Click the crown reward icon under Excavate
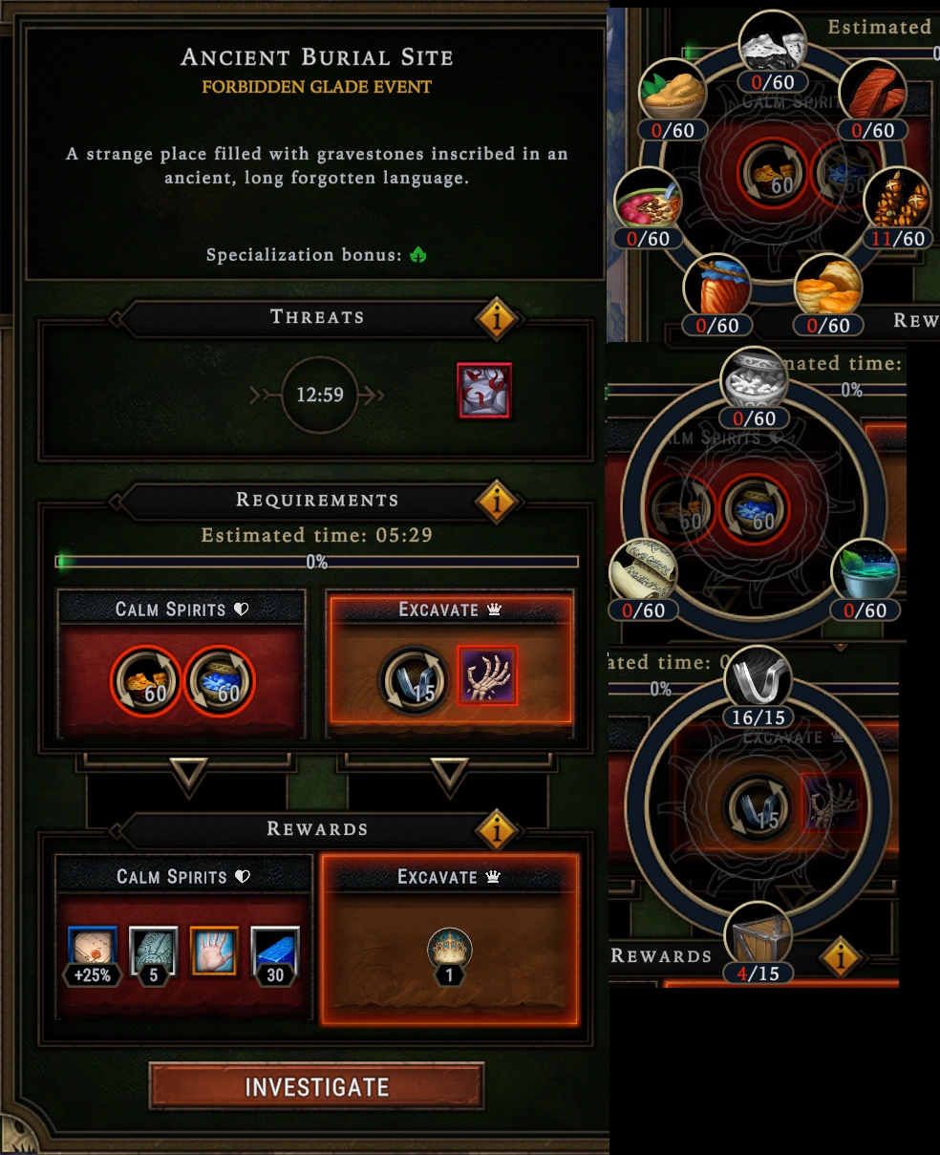 pos(449,950)
